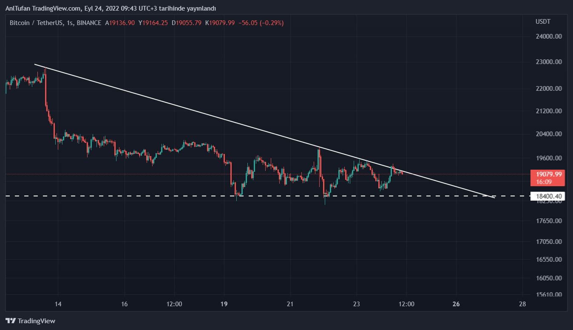Click the closing price value K19079.99

coord(220,23)
